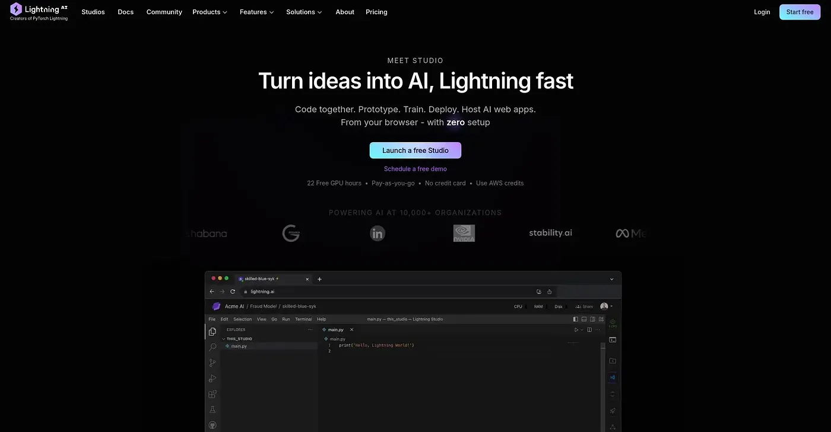This screenshot has width=831, height=432.
Task: Click the split editor icon in Studio
Action: (589, 329)
